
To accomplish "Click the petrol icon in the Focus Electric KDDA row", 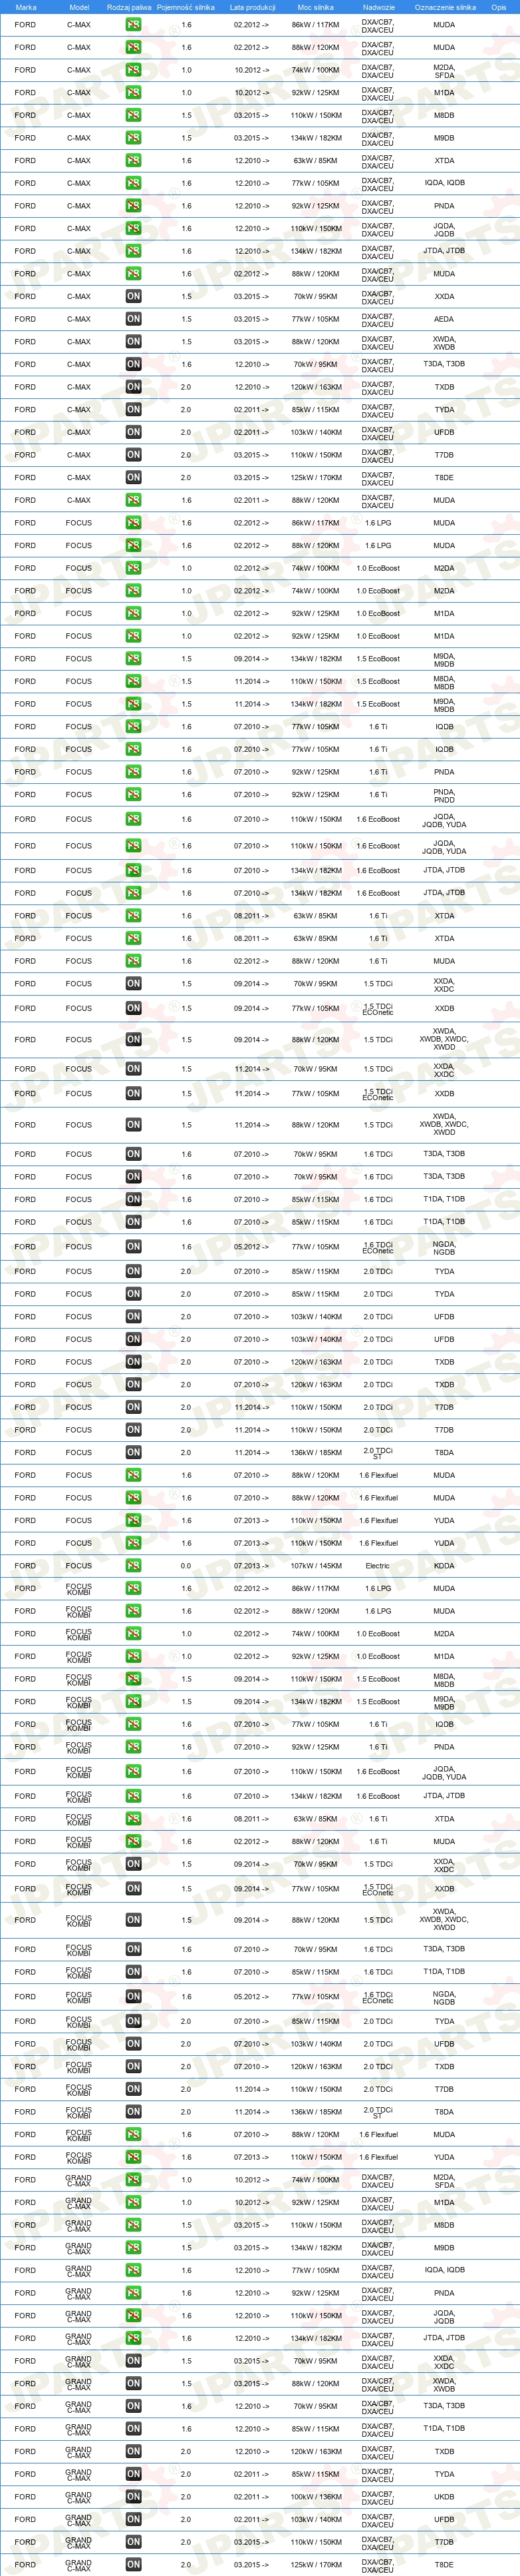I will [133, 1566].
